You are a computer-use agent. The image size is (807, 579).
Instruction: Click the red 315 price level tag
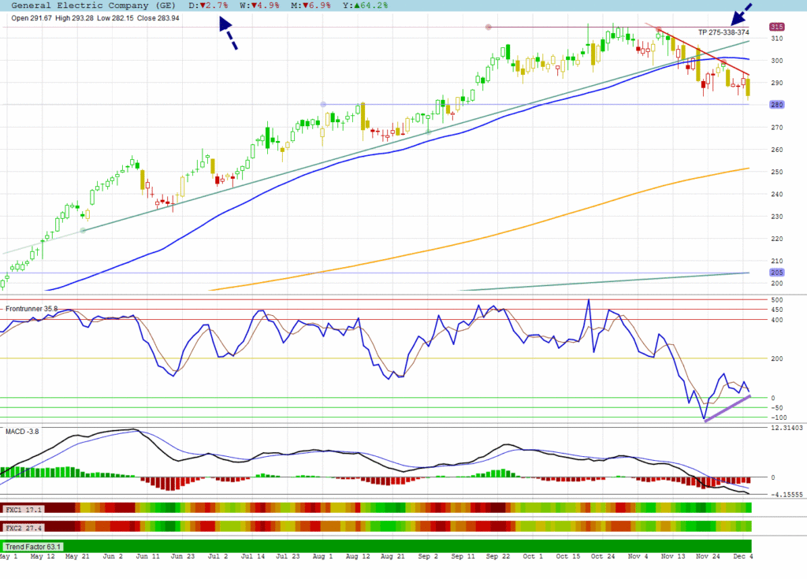(x=777, y=28)
